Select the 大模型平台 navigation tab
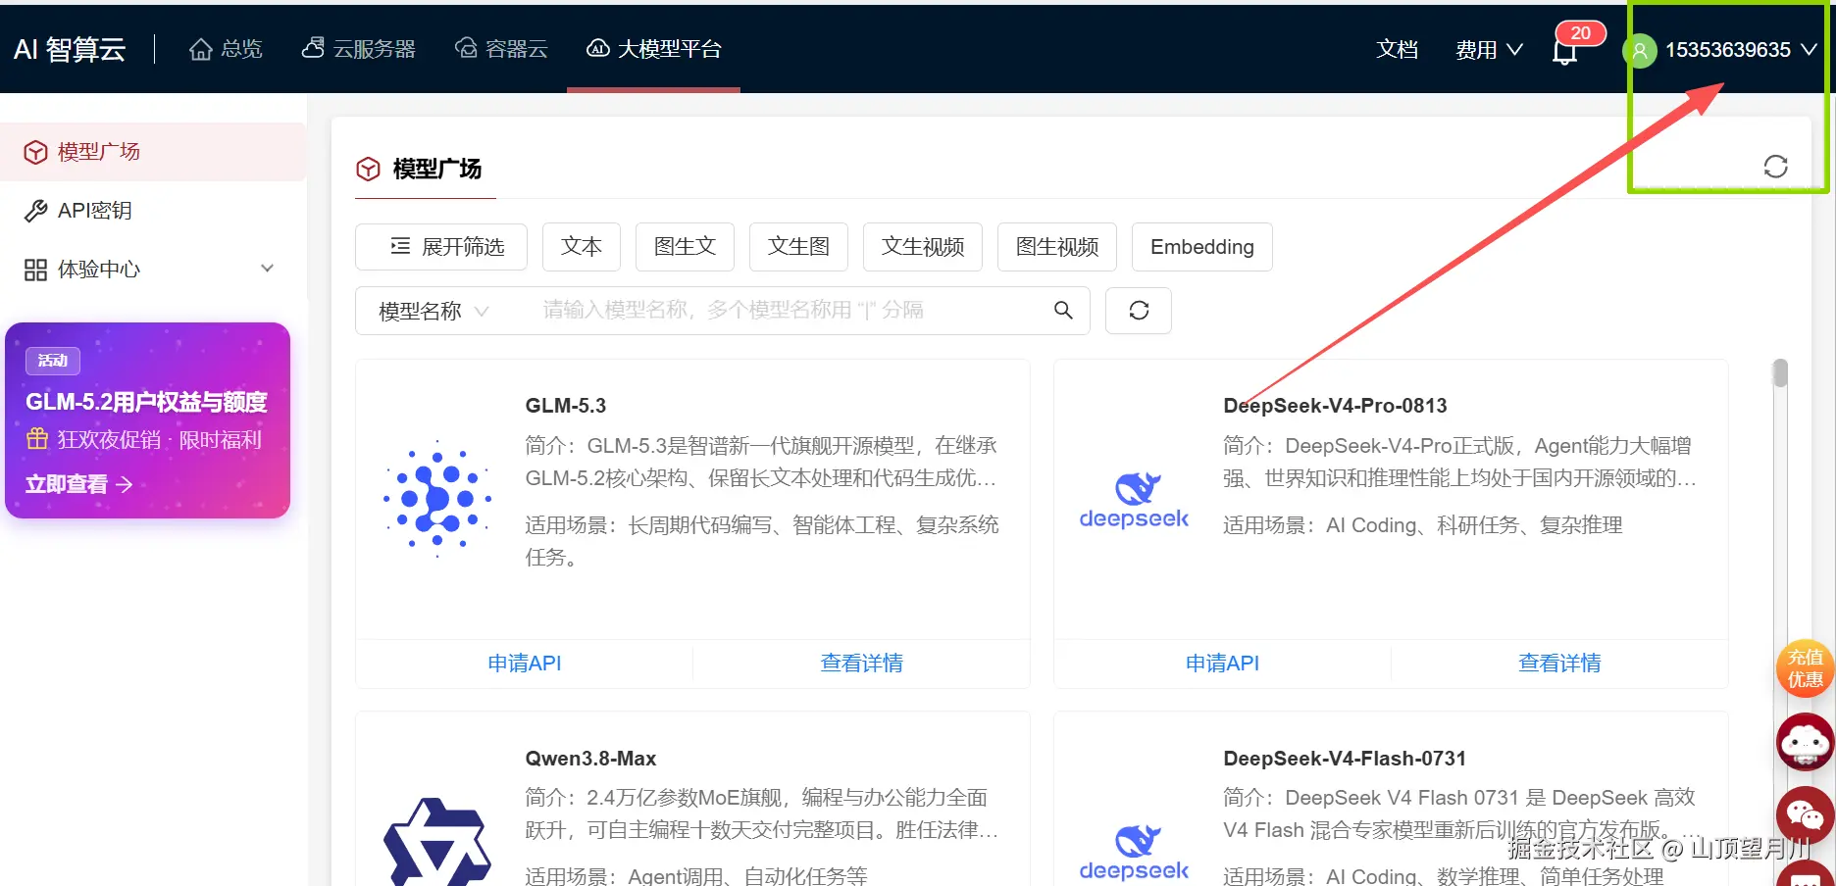The height and width of the screenshot is (886, 1836). point(654,49)
